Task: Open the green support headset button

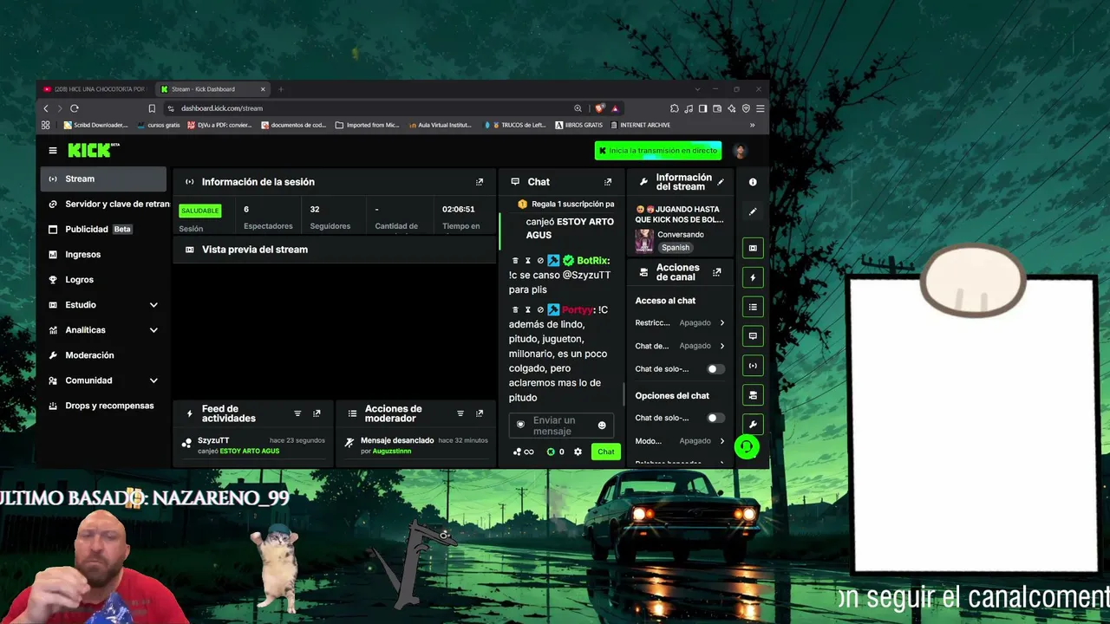Action: click(746, 446)
